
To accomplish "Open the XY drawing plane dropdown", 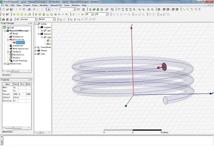I will click(92, 14).
